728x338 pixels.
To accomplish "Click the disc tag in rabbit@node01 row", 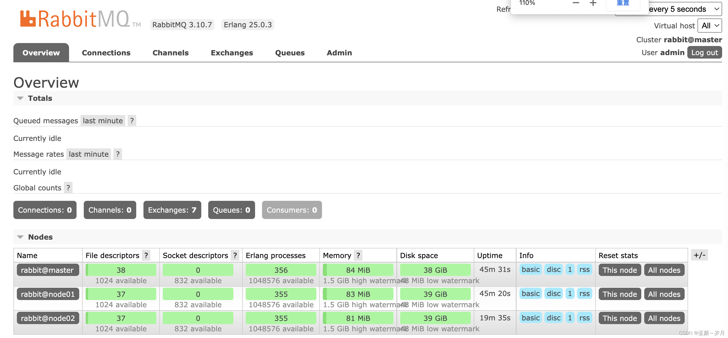I will [553, 293].
